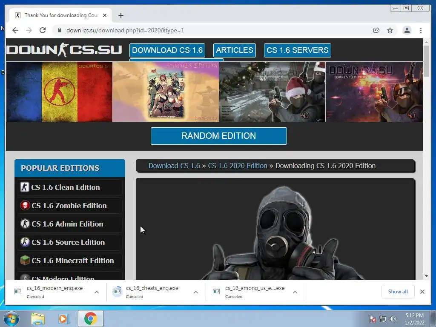Share this page icon in address bar
436x327 pixels.
(x=376, y=30)
